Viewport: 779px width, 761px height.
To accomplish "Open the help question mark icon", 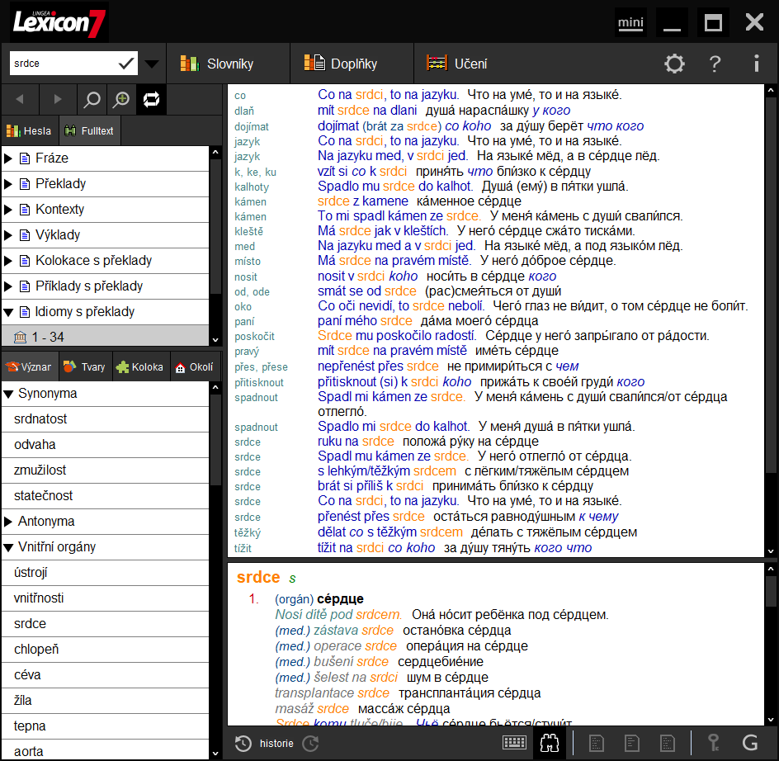I will point(715,64).
